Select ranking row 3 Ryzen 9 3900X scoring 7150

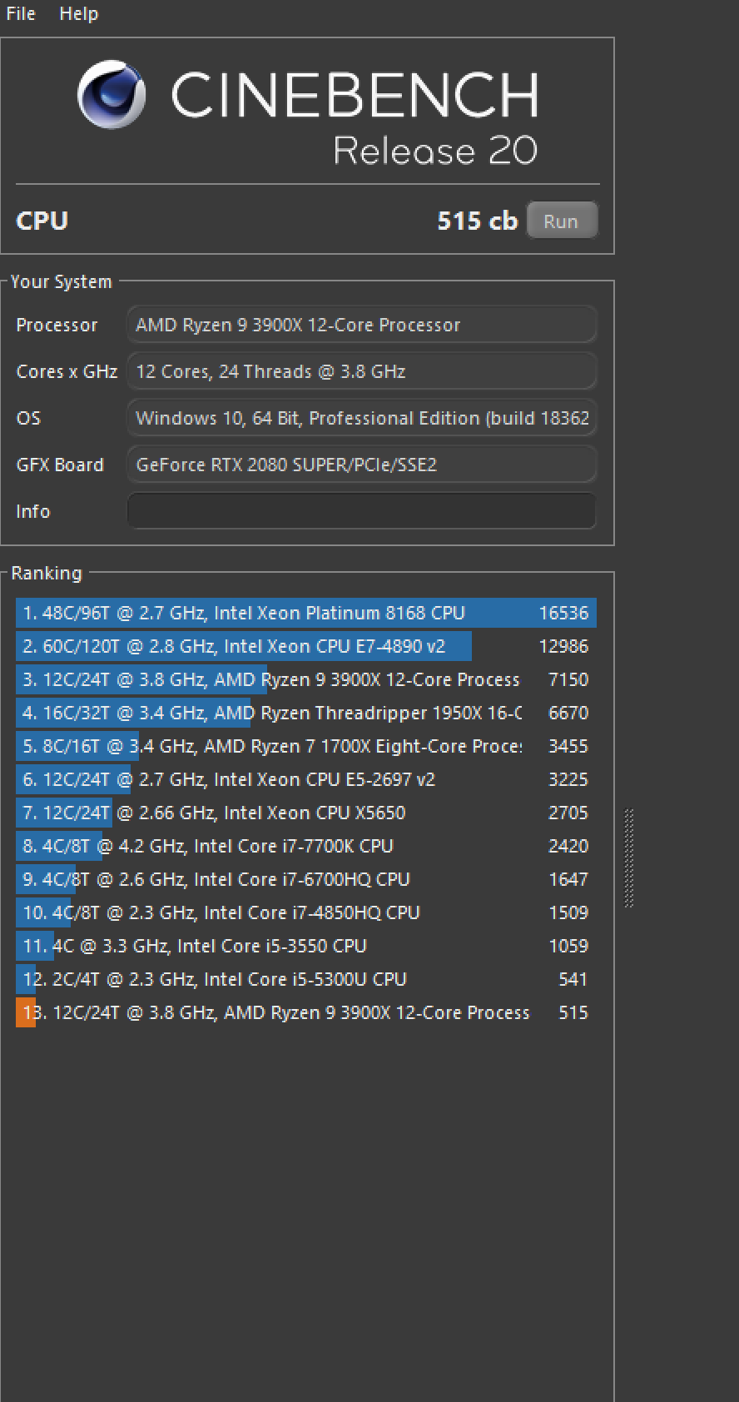coord(306,679)
